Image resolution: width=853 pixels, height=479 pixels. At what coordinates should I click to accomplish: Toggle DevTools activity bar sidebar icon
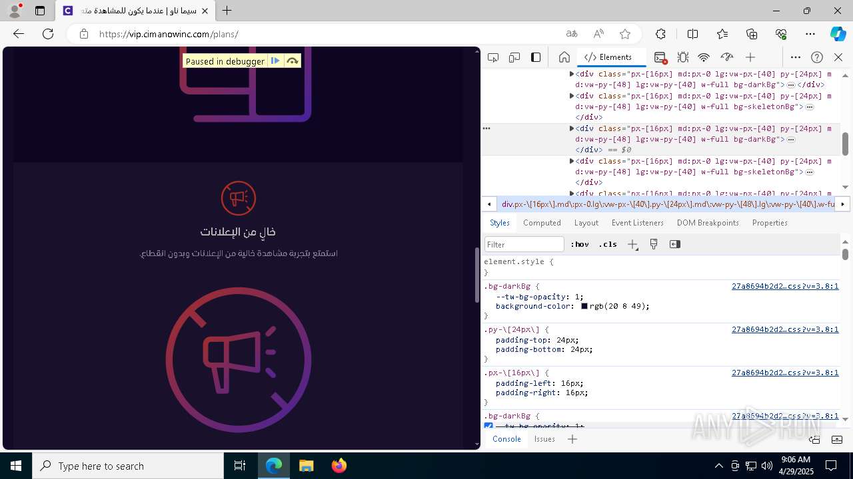point(536,57)
